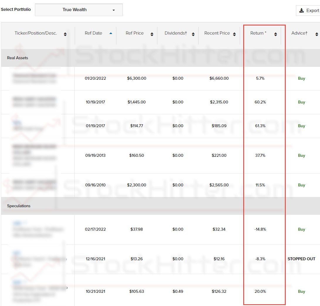Click the sort icon on Advice column
The image size is (320, 306).
tap(316, 34)
